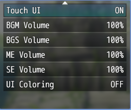
Task: Select the BGM Volume label
Action: tap(28, 25)
